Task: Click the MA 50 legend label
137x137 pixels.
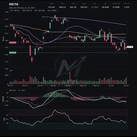Action: point(29,11)
